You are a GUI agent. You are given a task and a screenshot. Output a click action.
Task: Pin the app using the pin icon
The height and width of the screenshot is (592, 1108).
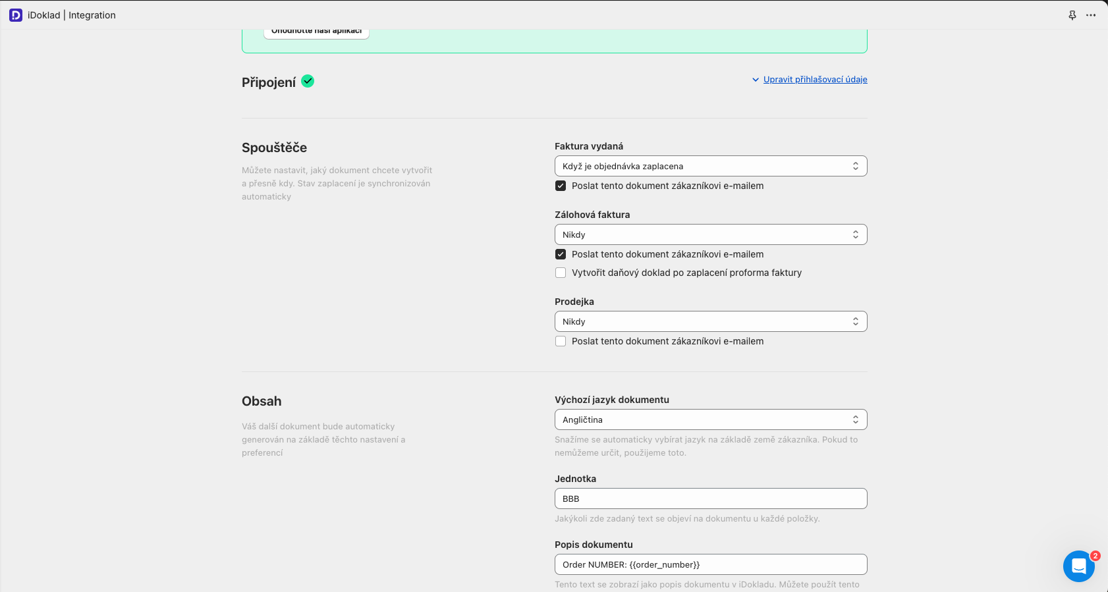[1072, 15]
